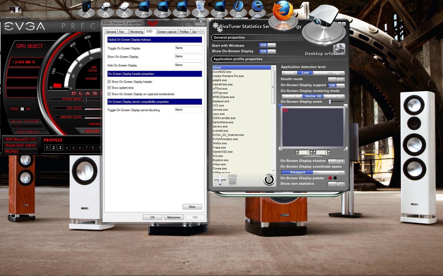Open the Screen capture tab

(x=167, y=32)
